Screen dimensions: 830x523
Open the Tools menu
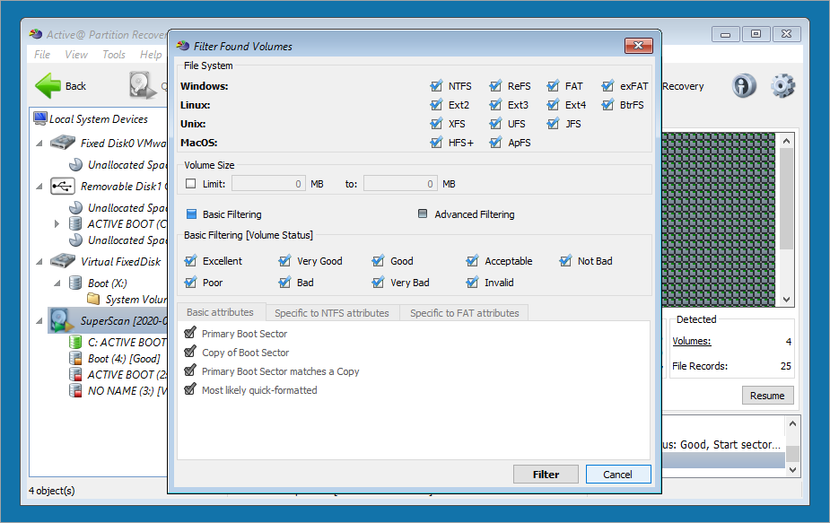[x=114, y=55]
